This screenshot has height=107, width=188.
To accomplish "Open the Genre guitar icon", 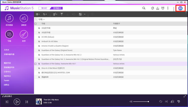I will [x=24, y=34].
